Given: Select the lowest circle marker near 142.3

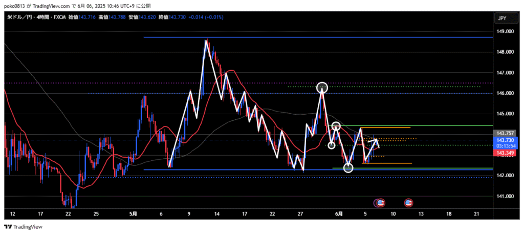Looking at the screenshot, I should click(x=348, y=167).
